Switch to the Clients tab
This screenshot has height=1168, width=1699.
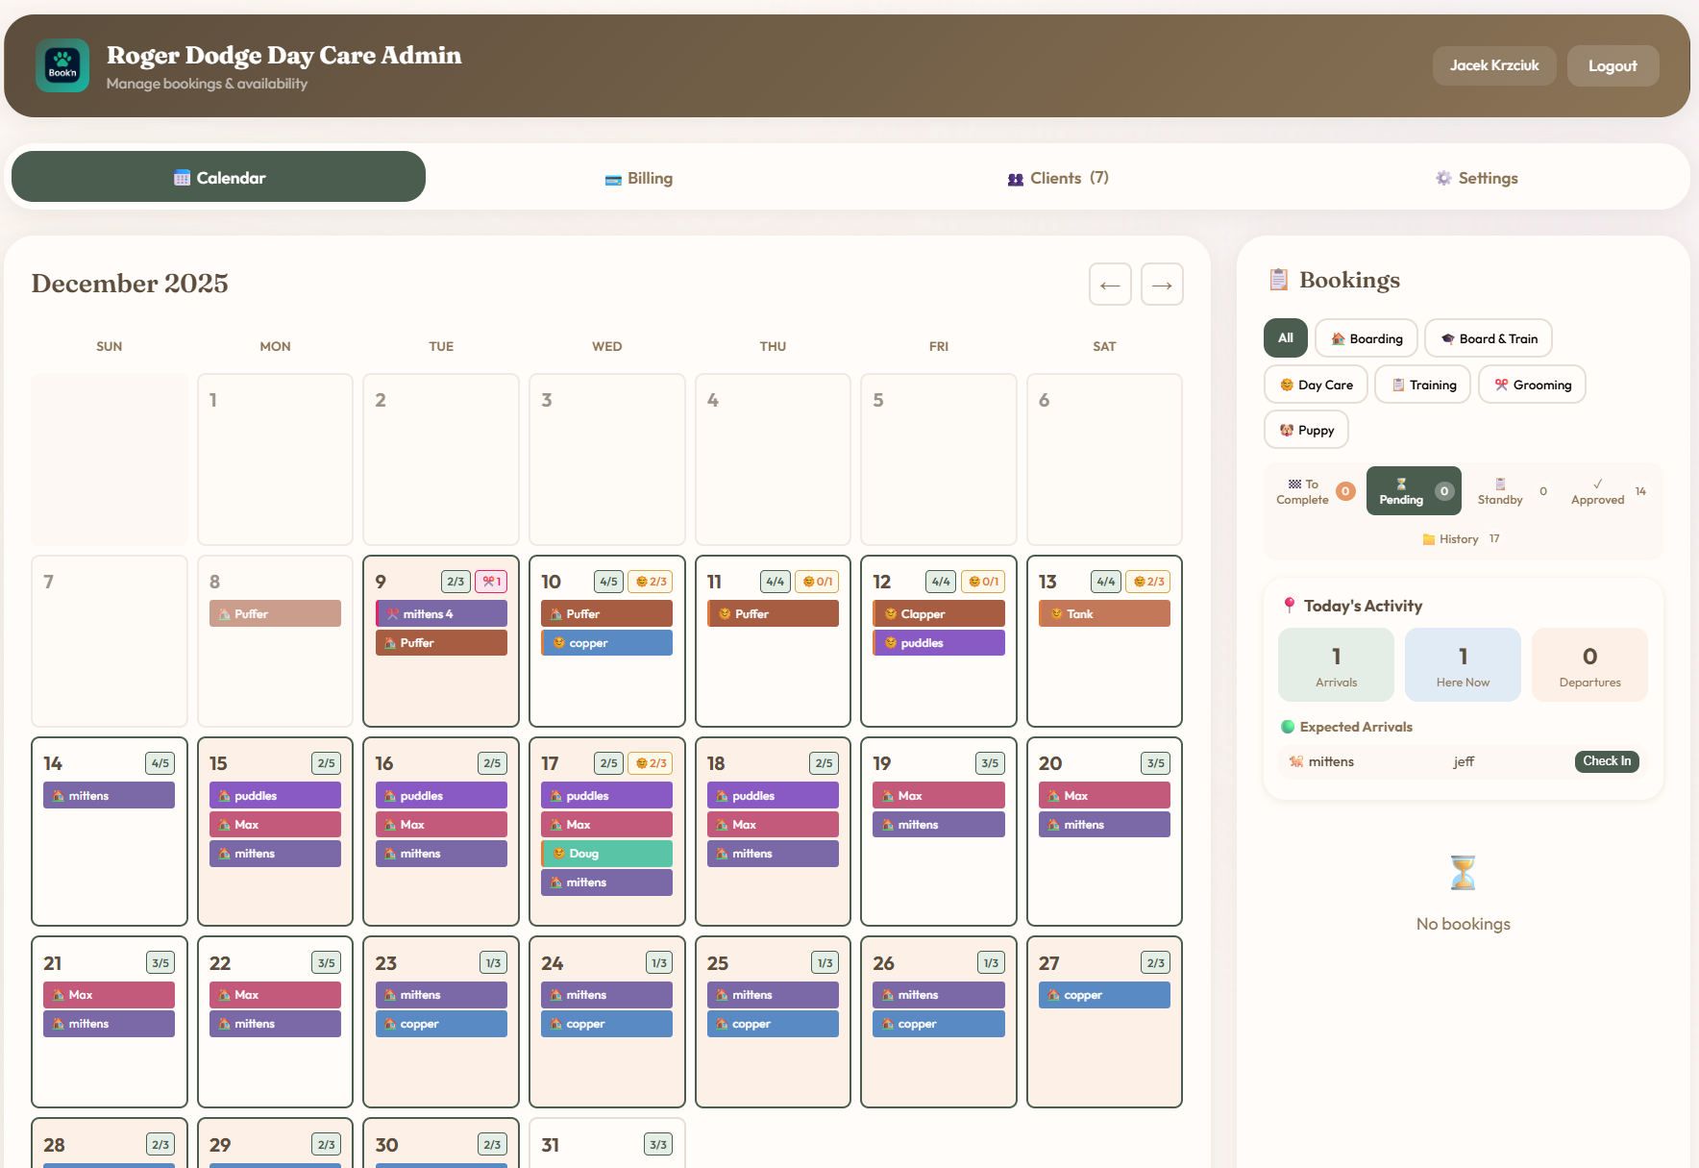[1057, 178]
